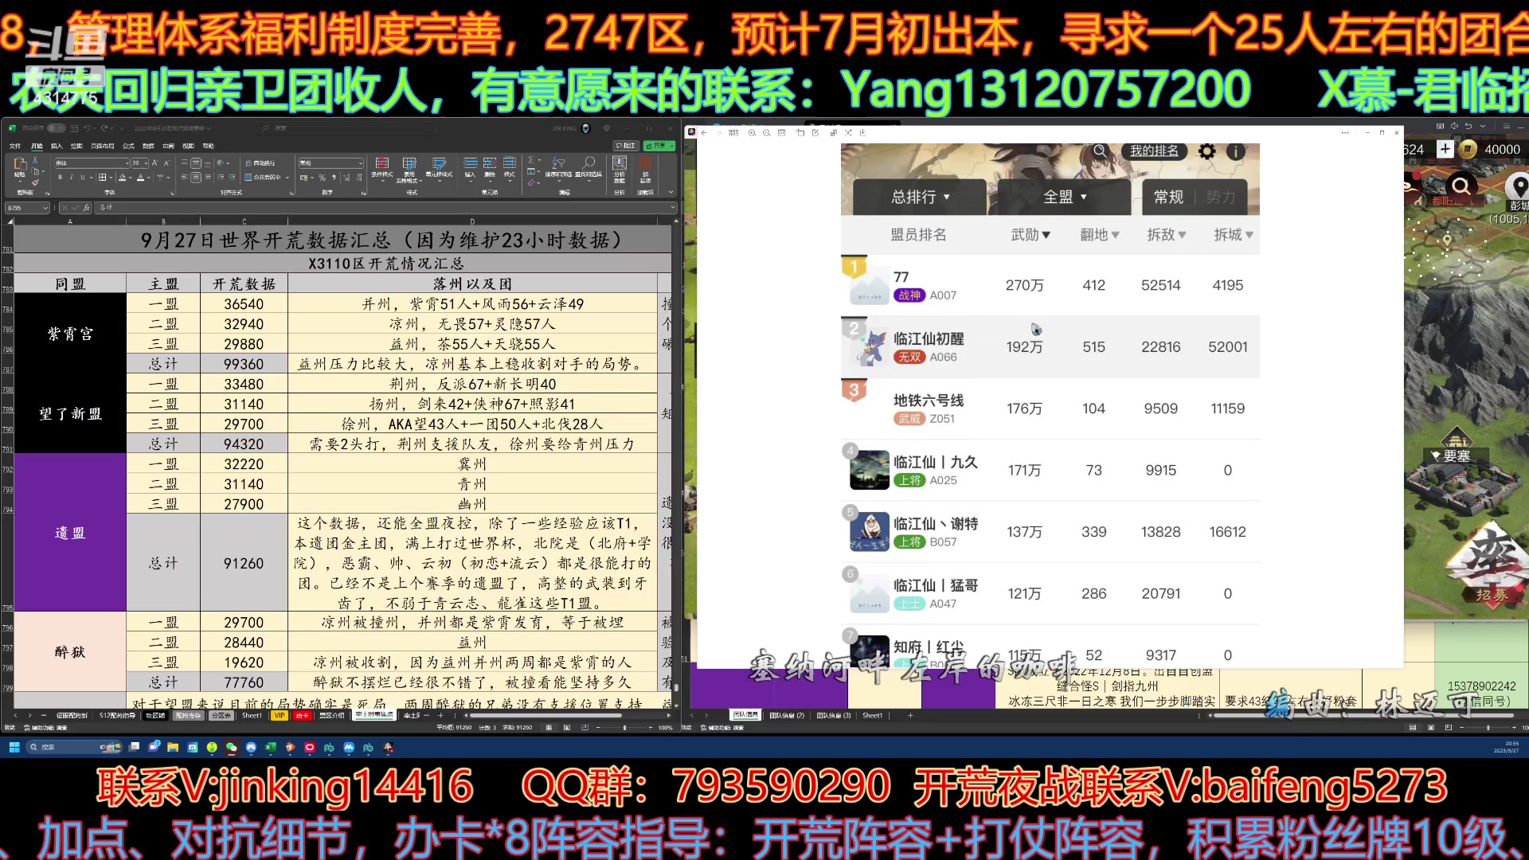The image size is (1529, 860).
Task: Switch to the 数据 ribbon tab
Action: pyautogui.click(x=148, y=147)
